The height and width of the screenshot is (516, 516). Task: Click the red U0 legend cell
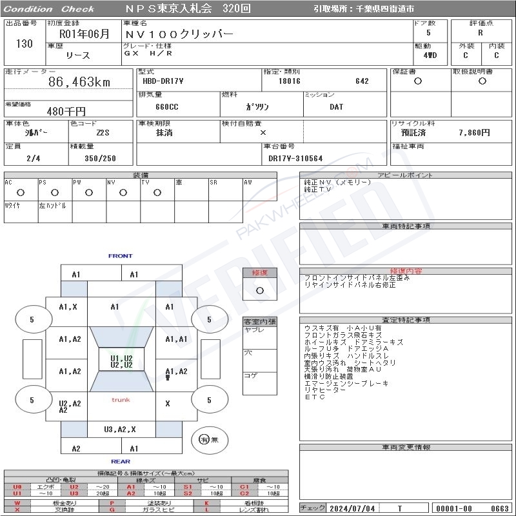pos(17,487)
